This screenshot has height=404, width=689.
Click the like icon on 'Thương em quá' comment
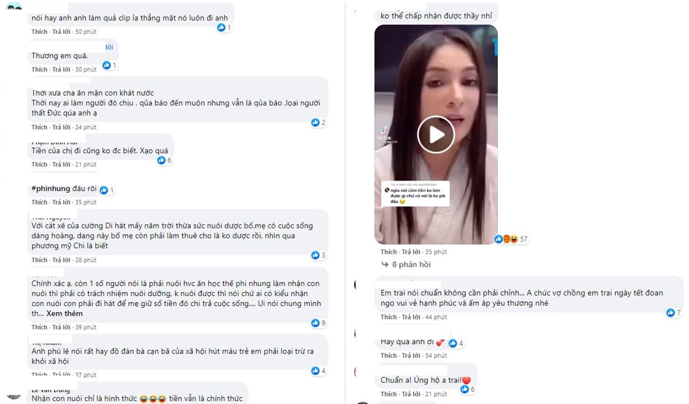click(106, 65)
